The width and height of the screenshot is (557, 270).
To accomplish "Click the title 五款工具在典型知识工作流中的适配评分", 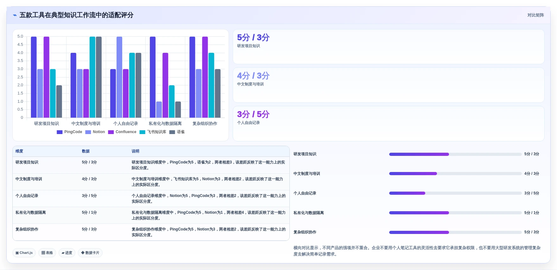I will pyautogui.click(x=76, y=15).
